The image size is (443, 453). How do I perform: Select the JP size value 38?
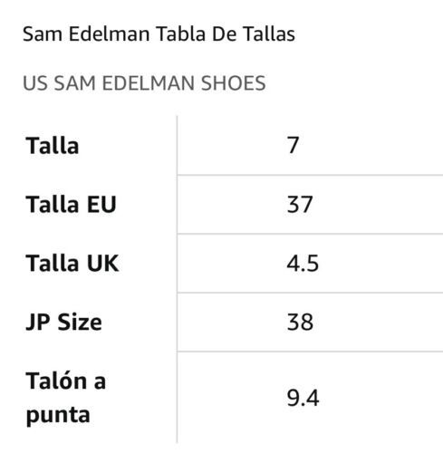coord(300,323)
